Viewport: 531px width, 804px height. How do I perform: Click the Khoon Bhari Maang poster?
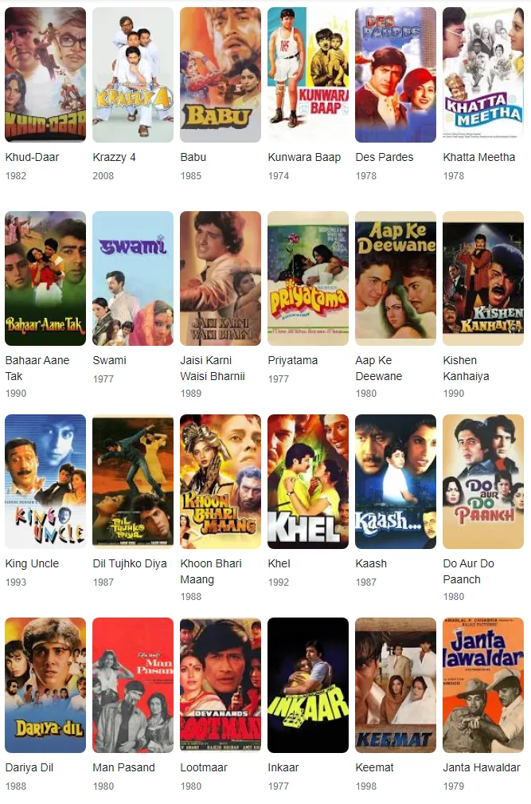pyautogui.click(x=221, y=481)
